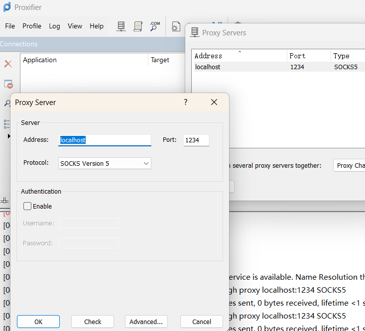Click the Proxy Chains button
Viewport: 365px width, 331px height.
pos(349,165)
